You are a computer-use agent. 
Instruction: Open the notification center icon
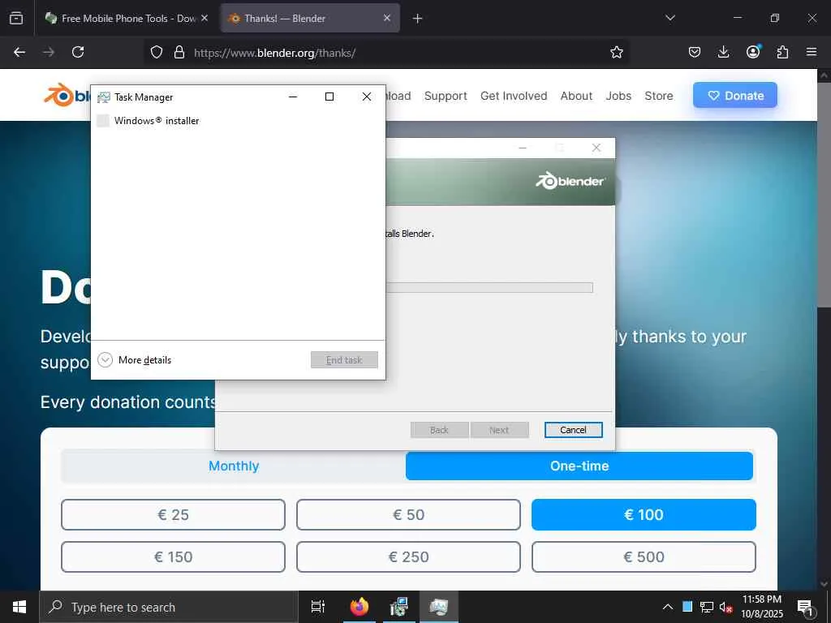pyautogui.click(x=806, y=608)
